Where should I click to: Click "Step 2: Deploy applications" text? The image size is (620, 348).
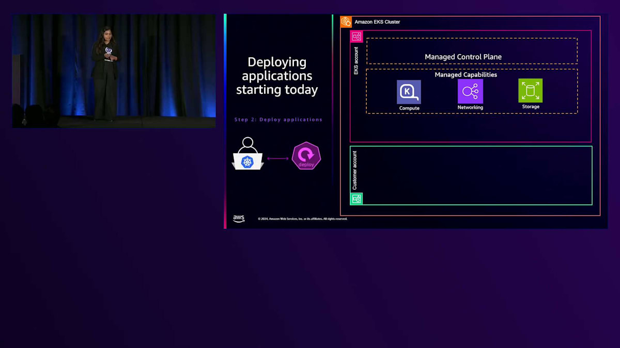click(278, 120)
